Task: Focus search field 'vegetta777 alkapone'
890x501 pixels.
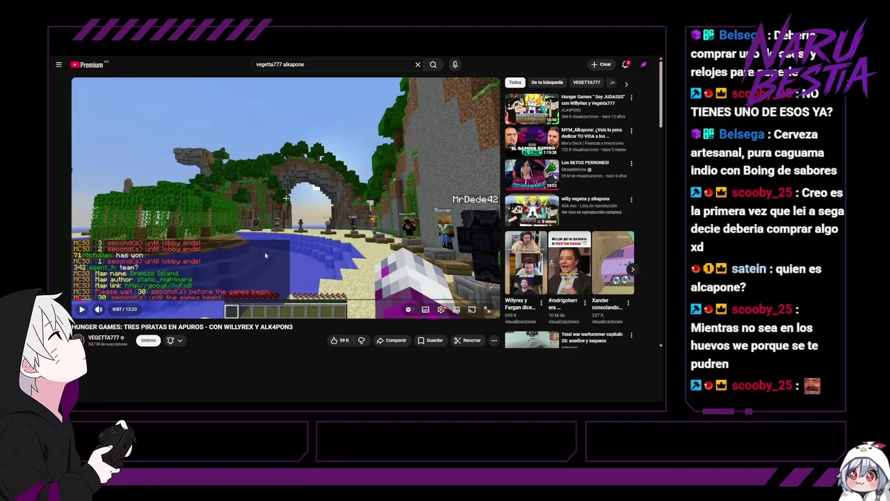Action: tap(332, 65)
